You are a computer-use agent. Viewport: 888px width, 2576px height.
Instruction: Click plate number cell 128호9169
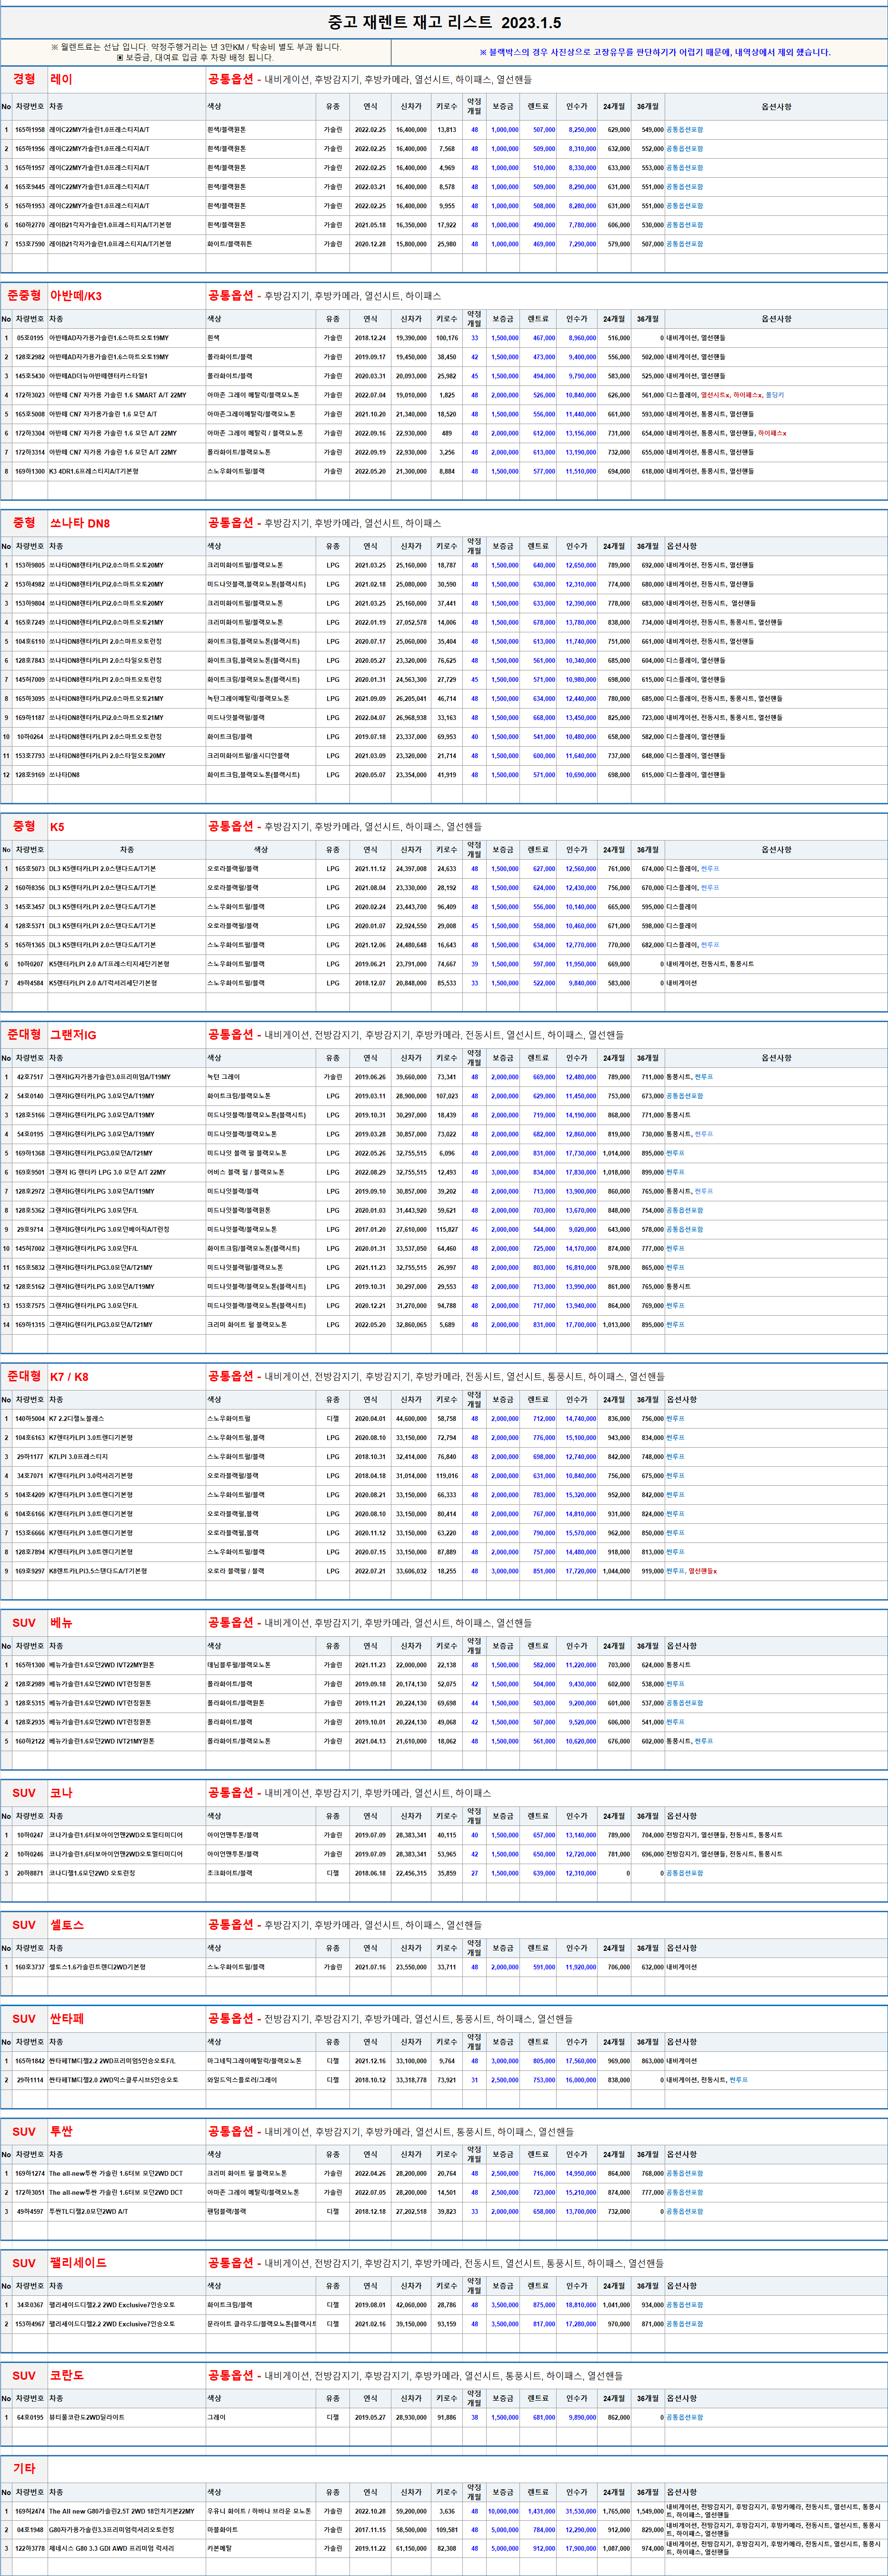point(30,775)
